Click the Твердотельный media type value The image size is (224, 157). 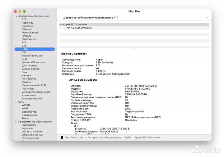(x=134, y=112)
